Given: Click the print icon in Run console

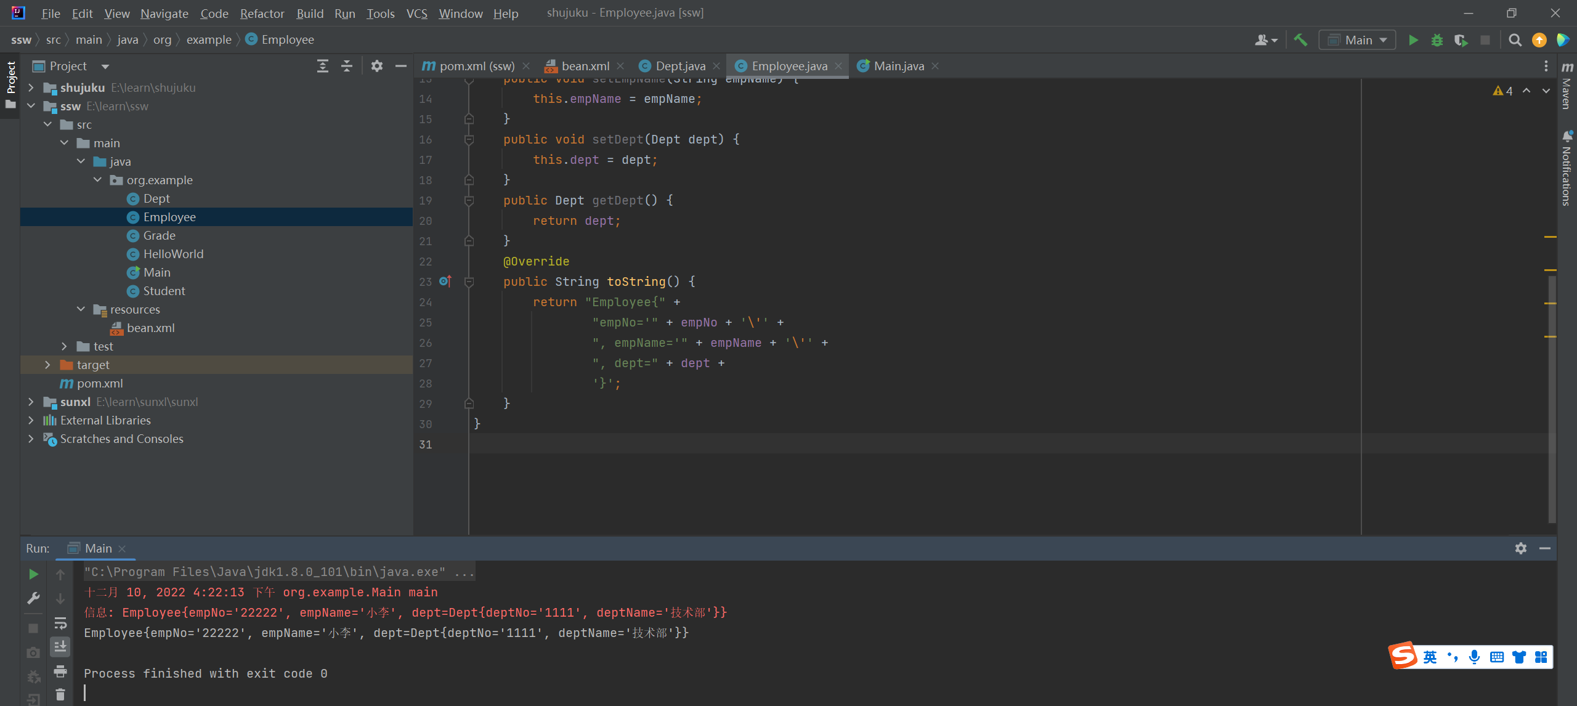Looking at the screenshot, I should (60, 671).
